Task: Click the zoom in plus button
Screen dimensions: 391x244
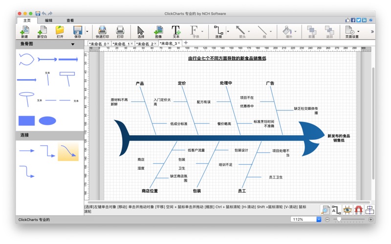Action: [371, 219]
